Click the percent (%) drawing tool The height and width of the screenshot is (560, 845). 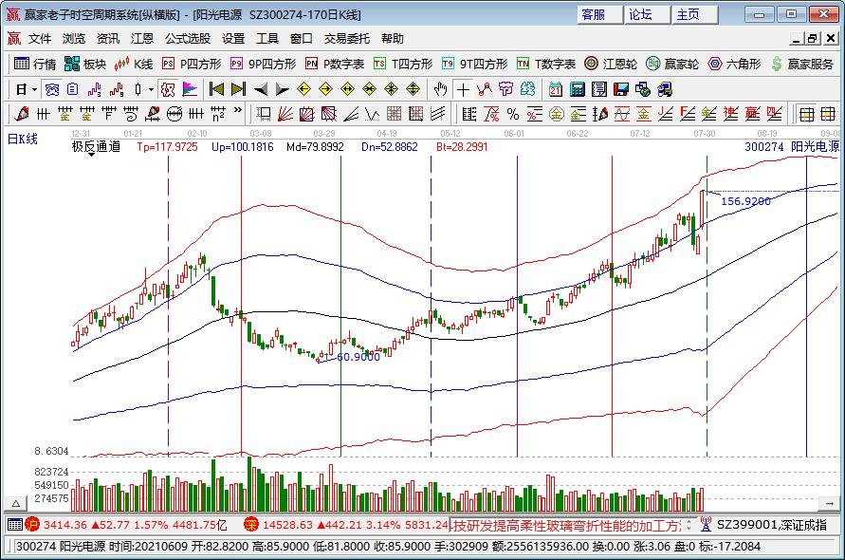[x=513, y=114]
